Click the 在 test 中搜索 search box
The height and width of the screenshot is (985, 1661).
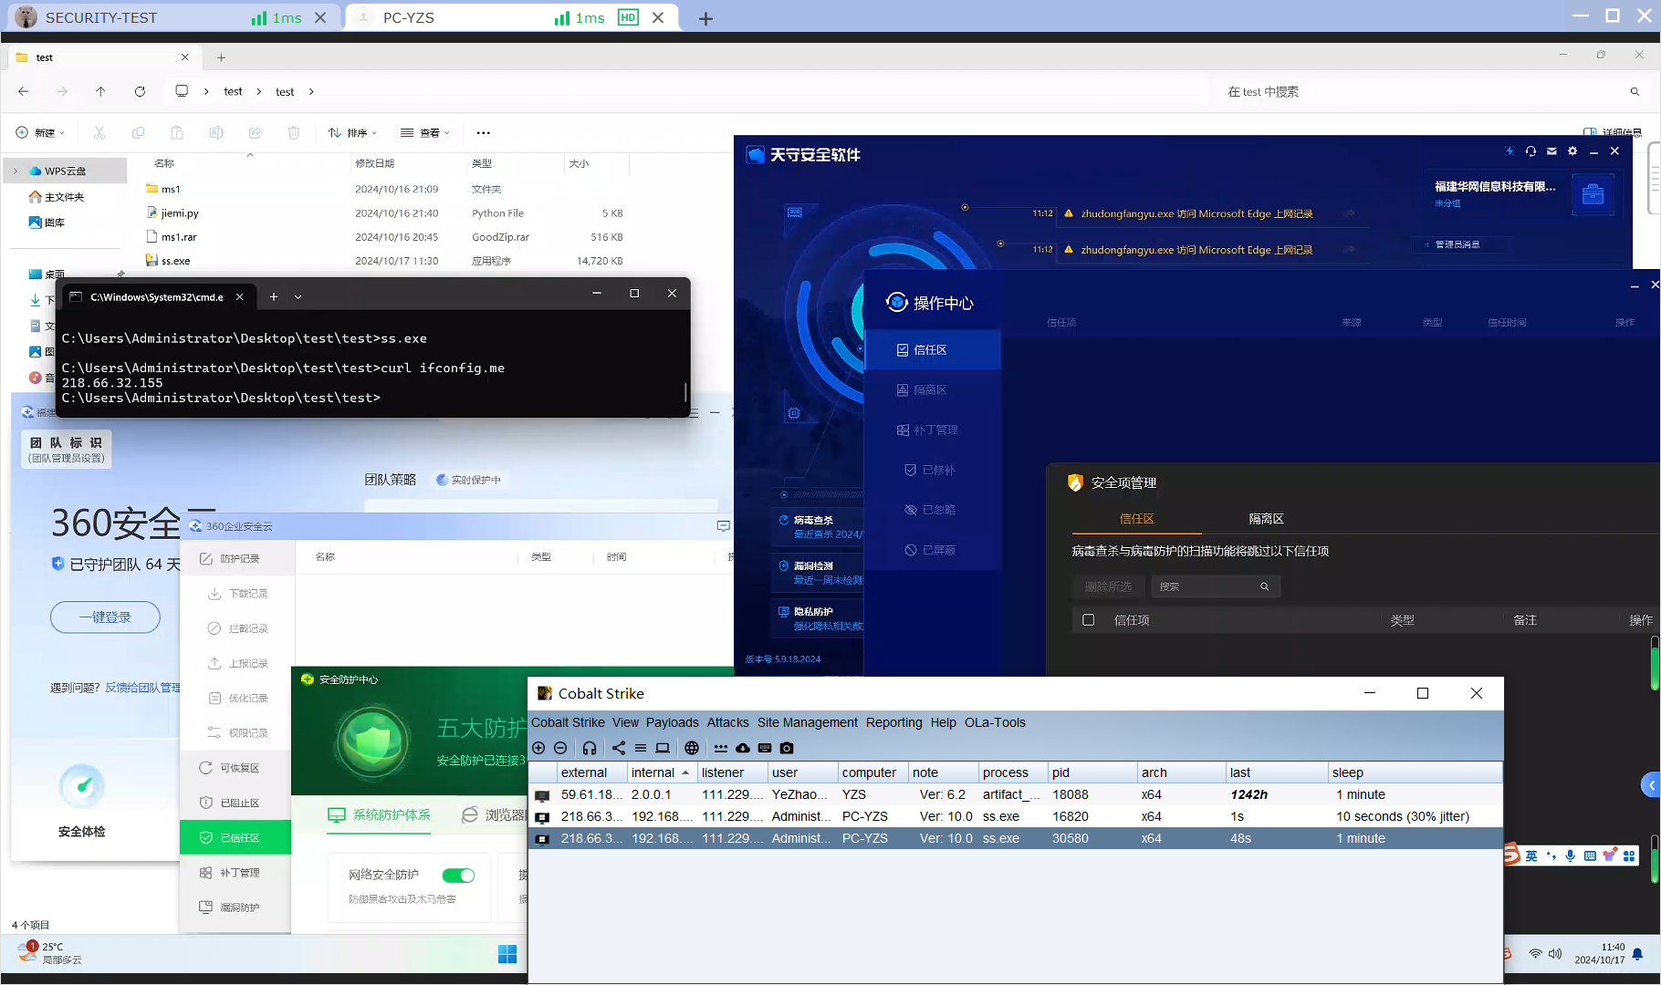(1433, 91)
